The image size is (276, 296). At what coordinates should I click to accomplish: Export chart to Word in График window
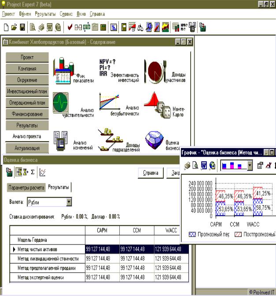204,165
